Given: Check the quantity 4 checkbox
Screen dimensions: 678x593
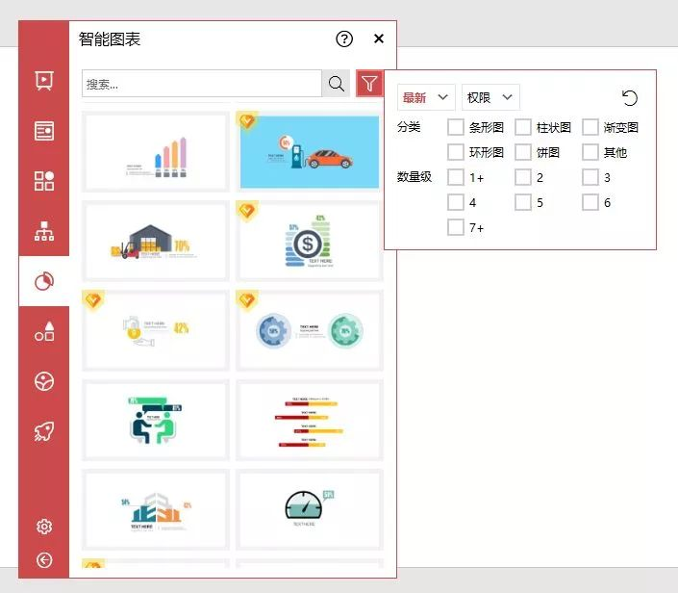Looking at the screenshot, I should [455, 202].
